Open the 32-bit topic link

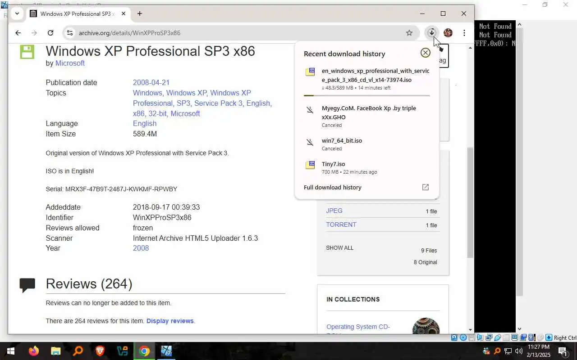(157, 113)
